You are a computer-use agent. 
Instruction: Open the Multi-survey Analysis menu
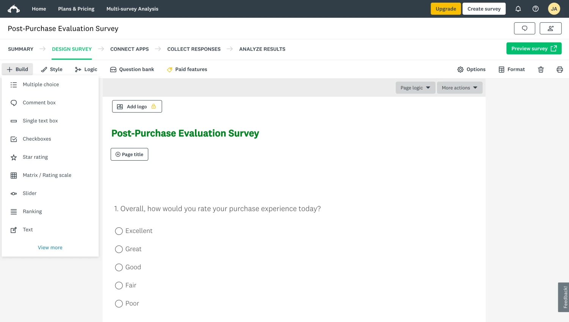pyautogui.click(x=132, y=8)
